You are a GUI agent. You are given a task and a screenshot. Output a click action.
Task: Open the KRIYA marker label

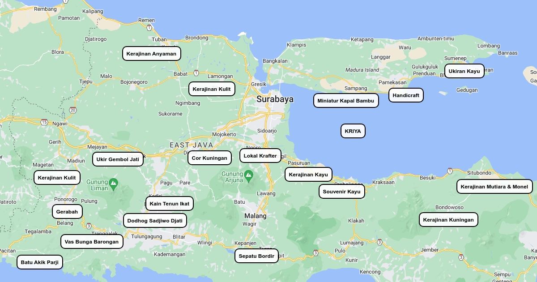(353, 131)
